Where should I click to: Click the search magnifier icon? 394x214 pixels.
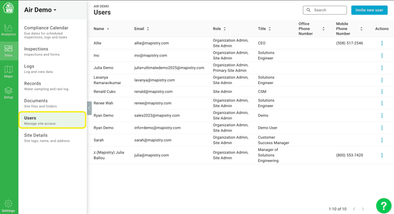point(309,10)
